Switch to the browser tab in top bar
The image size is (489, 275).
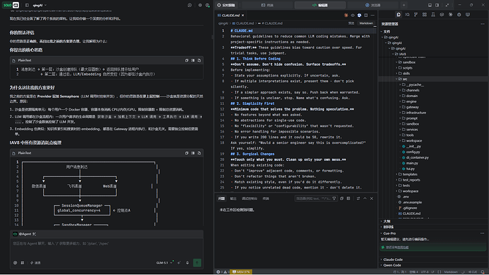point(373,5)
